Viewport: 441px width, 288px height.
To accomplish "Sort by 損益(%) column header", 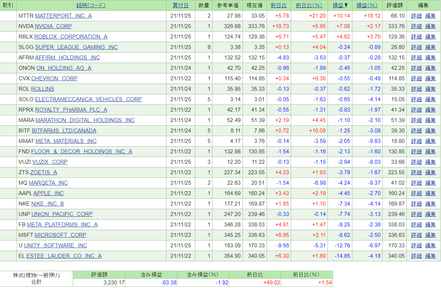I will tap(367, 5).
